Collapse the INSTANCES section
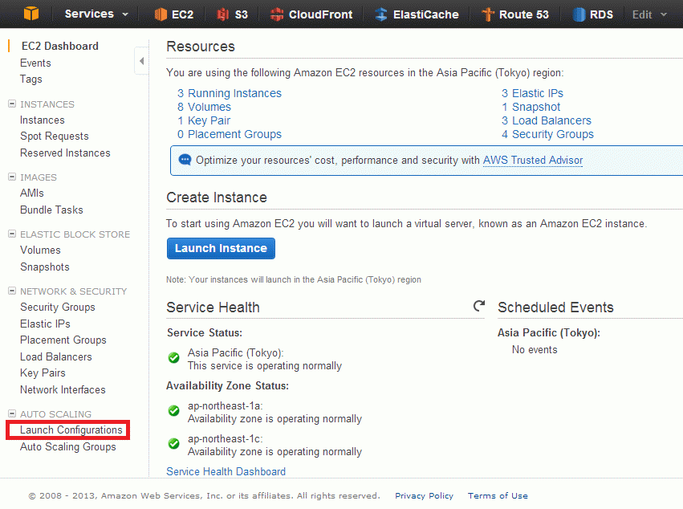Viewport: 683px width, 509px height. [12, 104]
